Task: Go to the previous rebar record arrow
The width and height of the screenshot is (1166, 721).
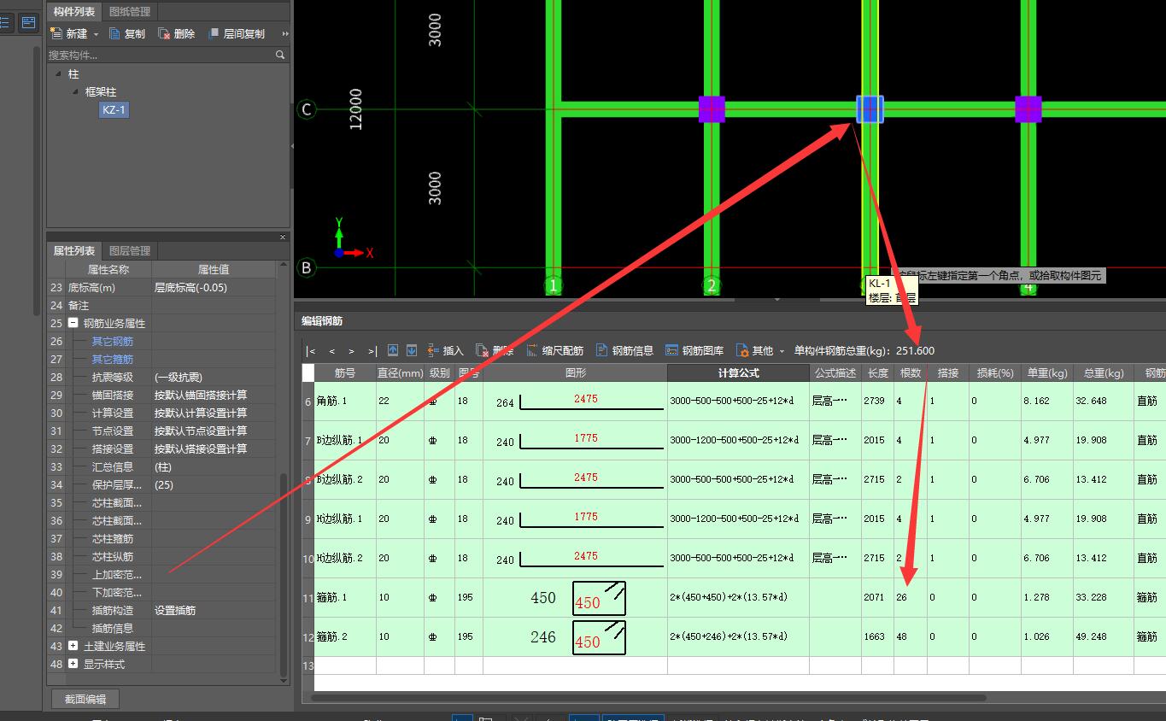Action: [331, 351]
